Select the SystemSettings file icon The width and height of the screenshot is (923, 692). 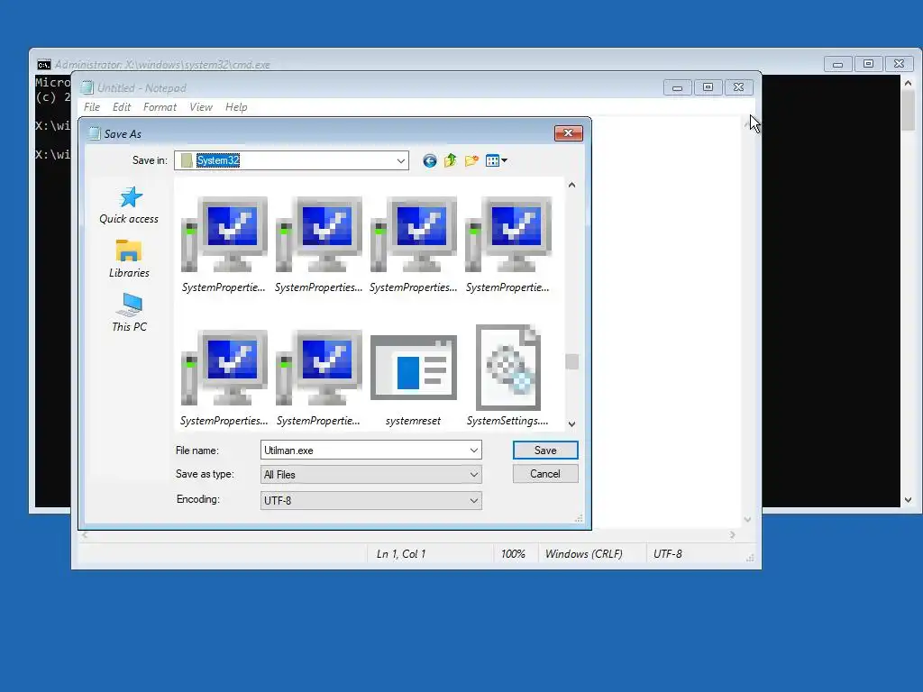tap(508, 368)
